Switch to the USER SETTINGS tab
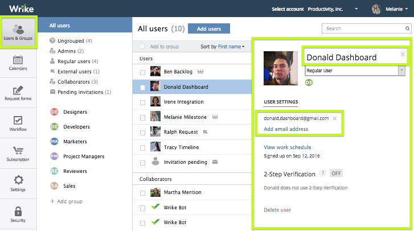 point(281,102)
